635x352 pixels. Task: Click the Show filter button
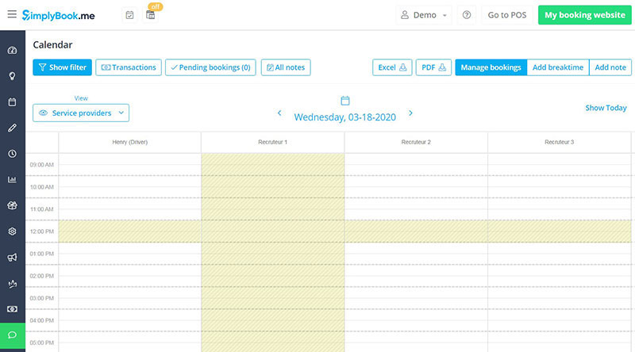[63, 67]
